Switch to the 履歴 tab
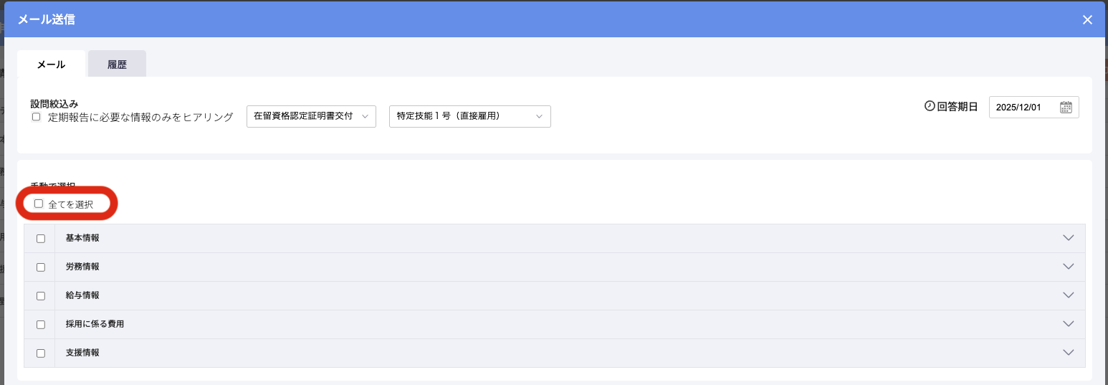 117,64
